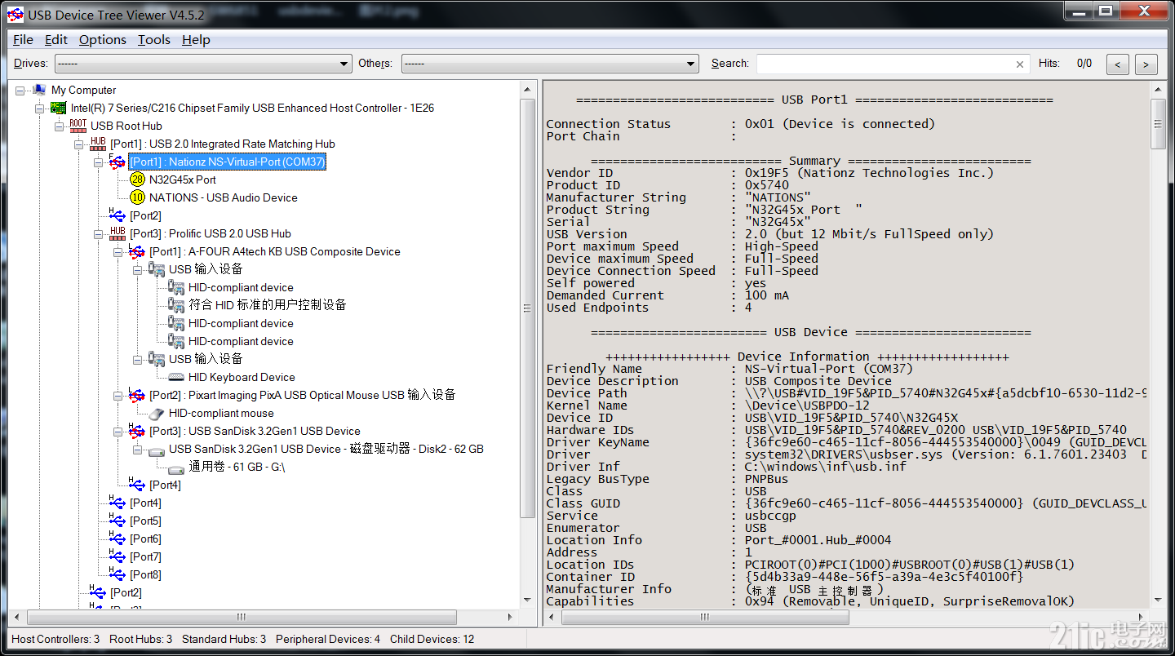
Task: Click the HUB icon of Integrated Rate Matching Hub
Action: point(97,144)
